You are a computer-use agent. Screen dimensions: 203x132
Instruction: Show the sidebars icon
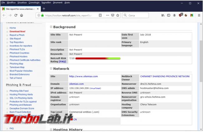coord(169,15)
